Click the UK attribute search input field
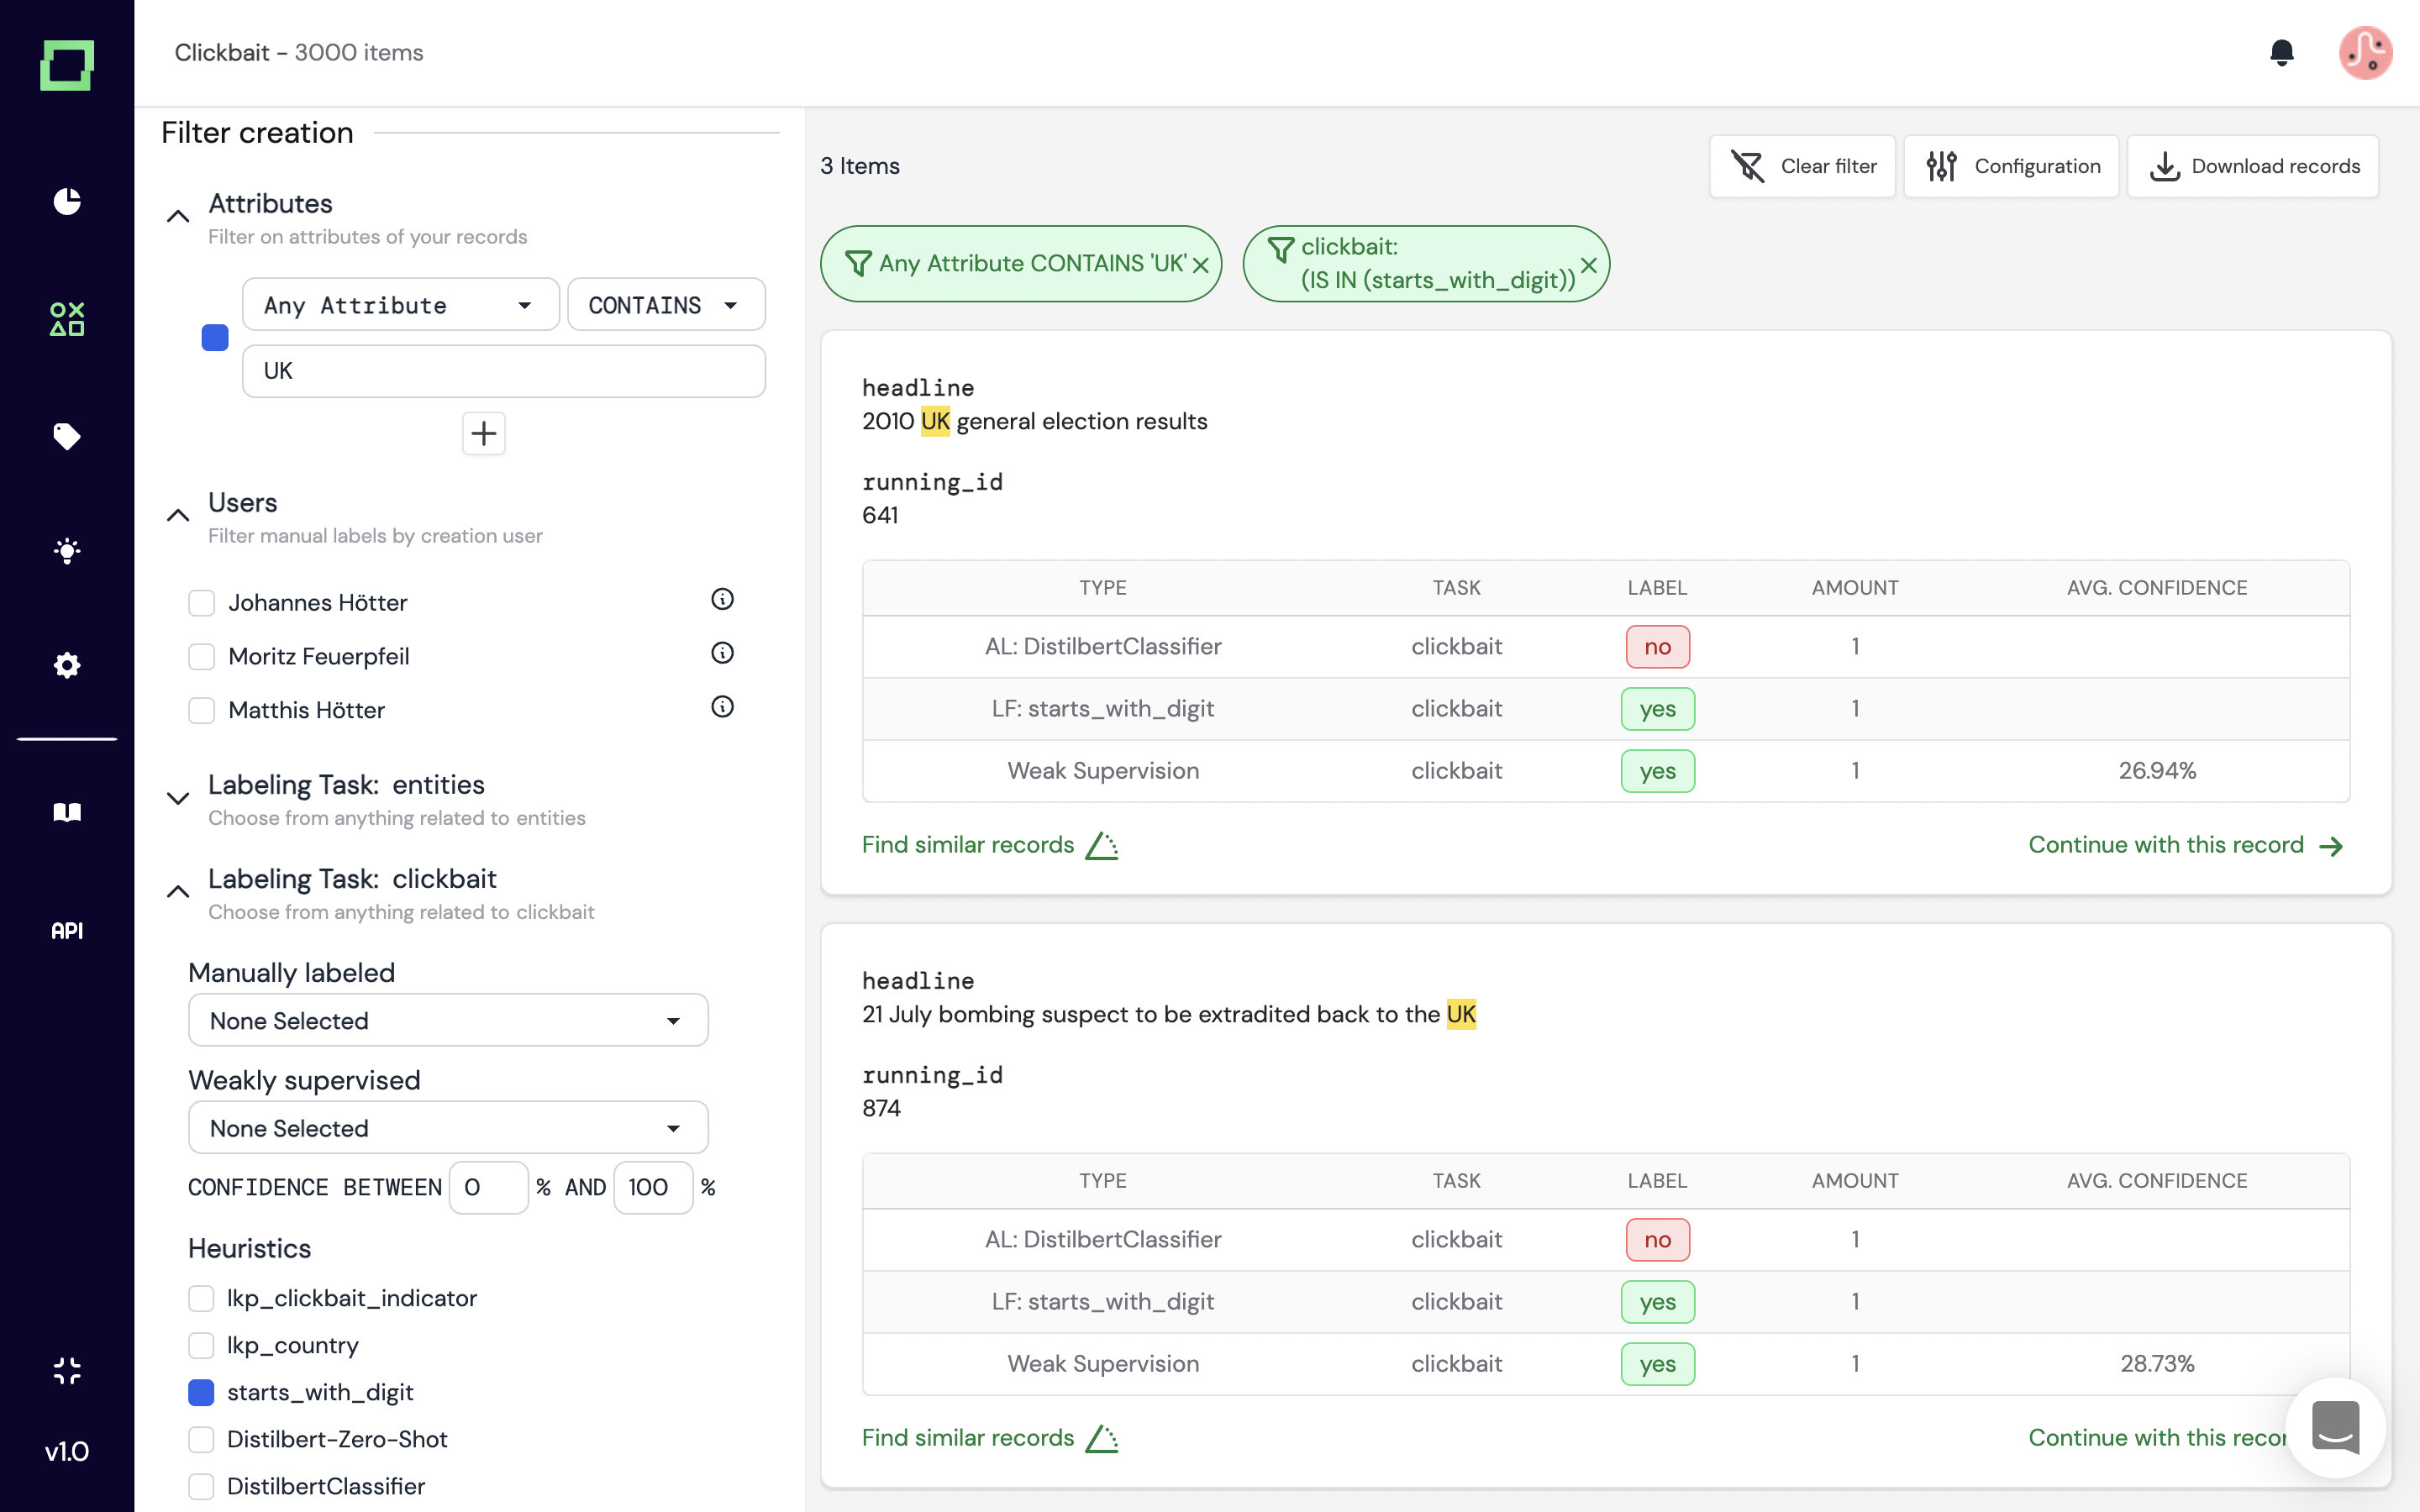 point(504,371)
